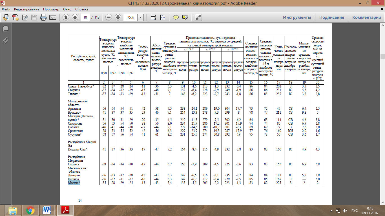Click the Магаданская область heading
This screenshot has width=385, height=216.
(78, 103)
